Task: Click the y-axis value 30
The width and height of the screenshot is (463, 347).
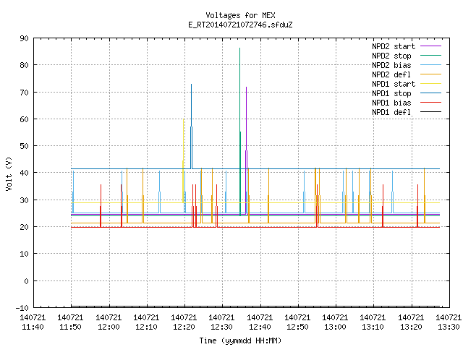Action: (24, 200)
